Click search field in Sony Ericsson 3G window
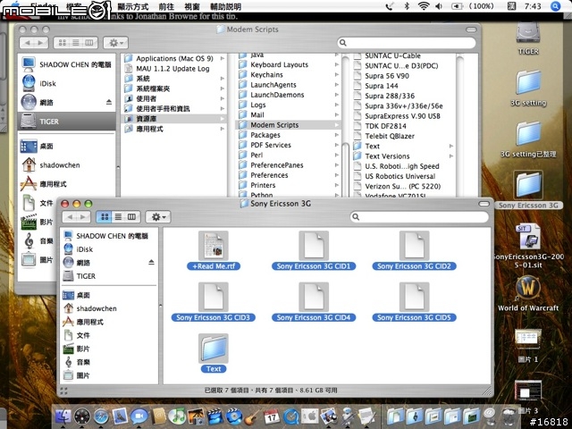 419,217
